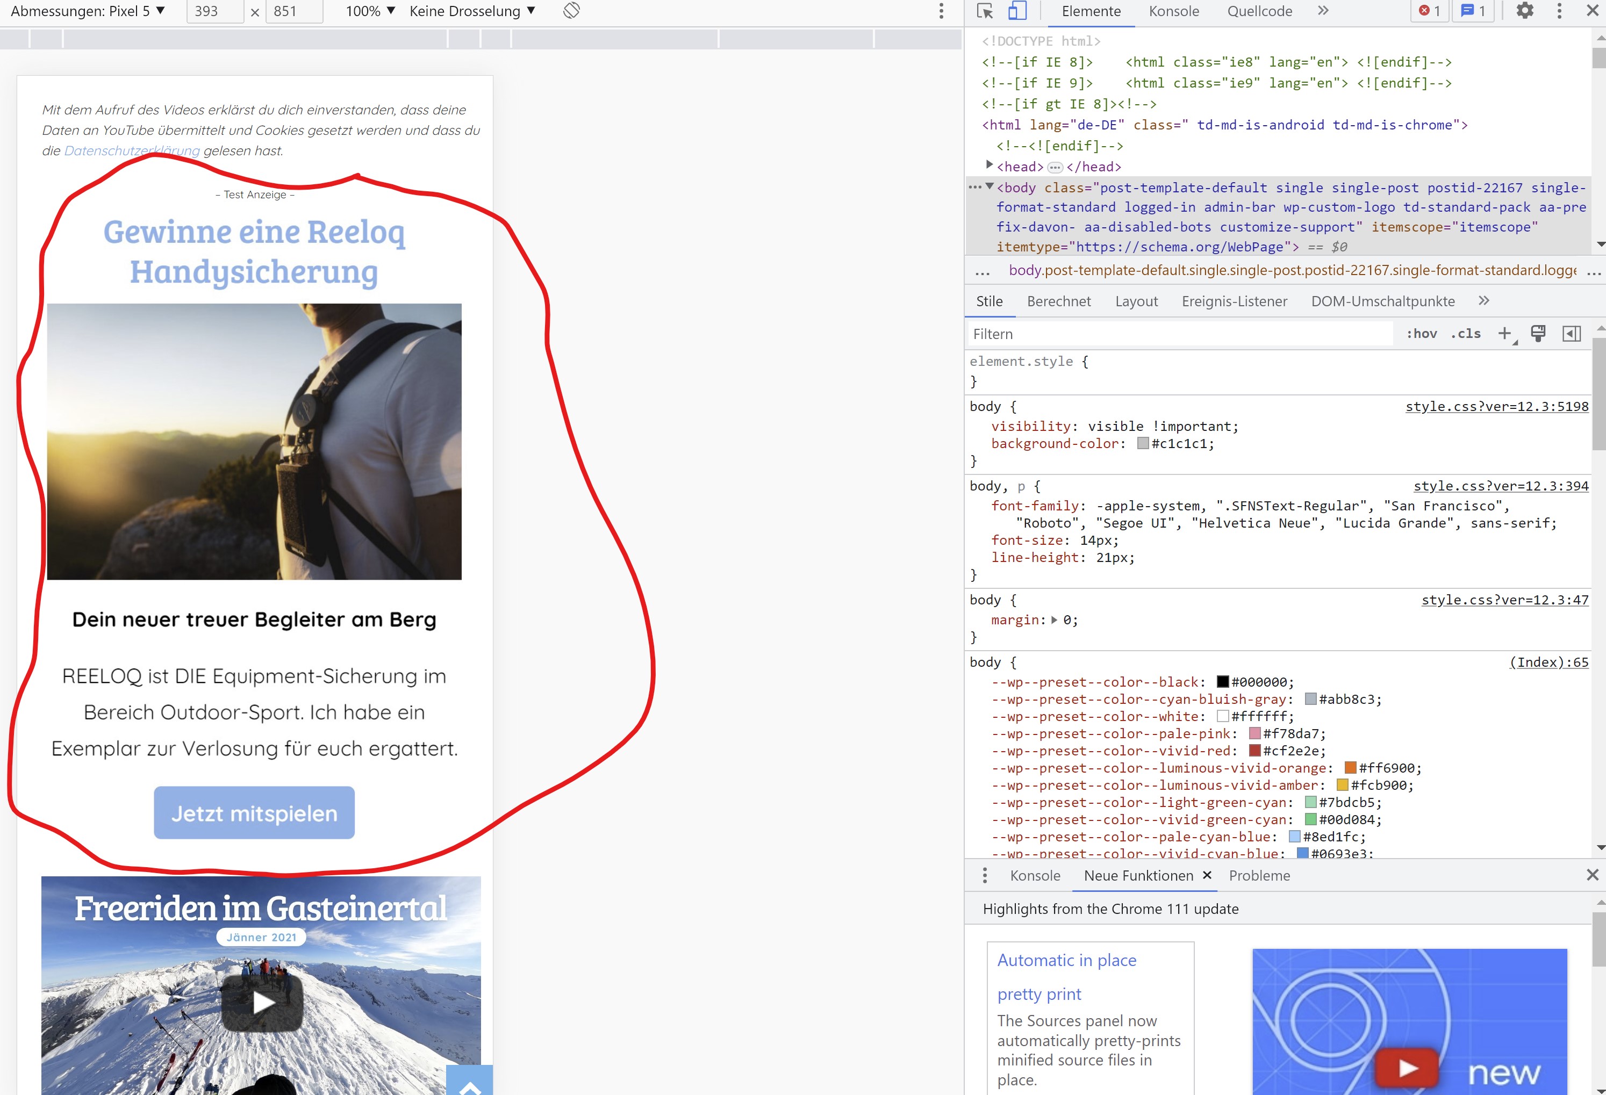Open the style.css?ver=12.3:47 source link

point(1505,600)
